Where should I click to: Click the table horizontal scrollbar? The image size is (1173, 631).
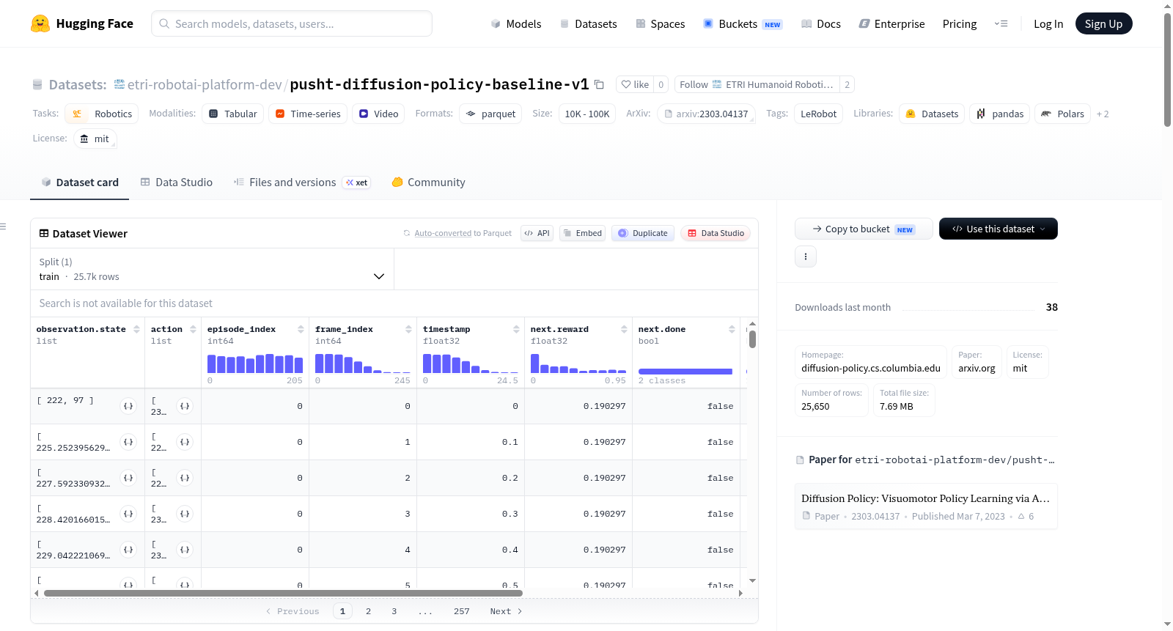pos(283,593)
